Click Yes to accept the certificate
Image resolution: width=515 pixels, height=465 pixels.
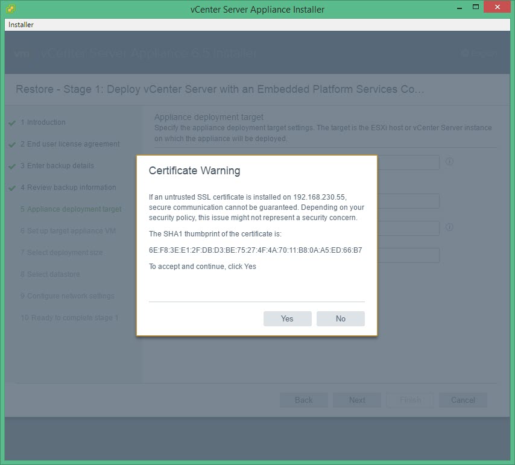(287, 318)
